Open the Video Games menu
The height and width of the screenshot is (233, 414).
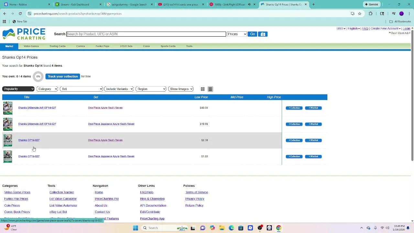(31, 46)
